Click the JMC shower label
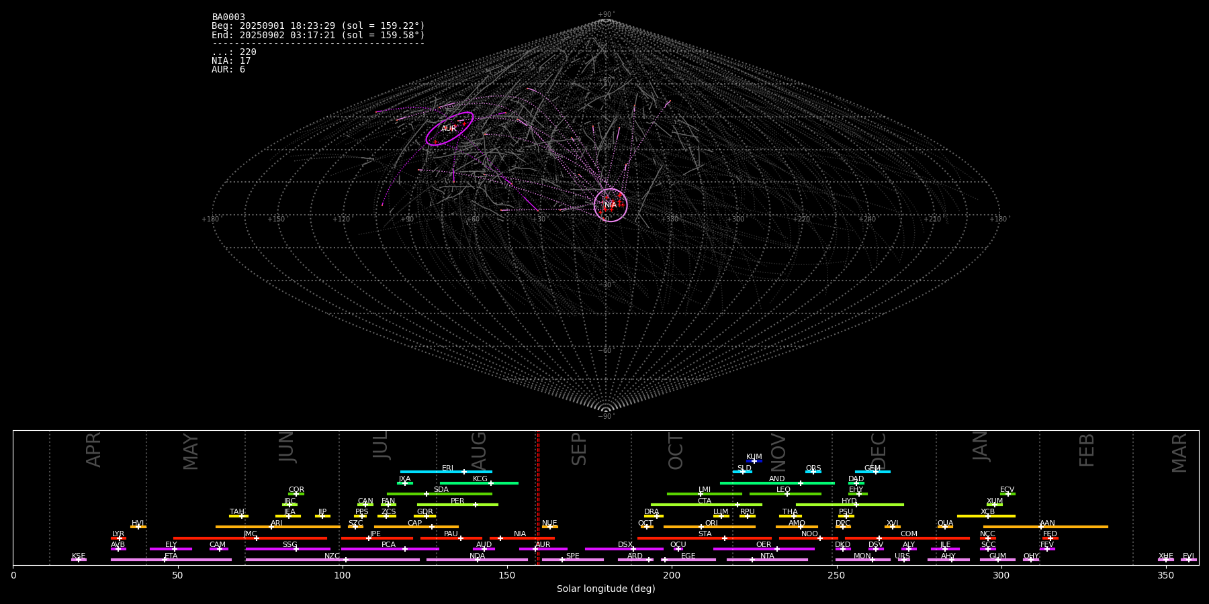Screen dimensions: 1209x604 click(x=250, y=534)
